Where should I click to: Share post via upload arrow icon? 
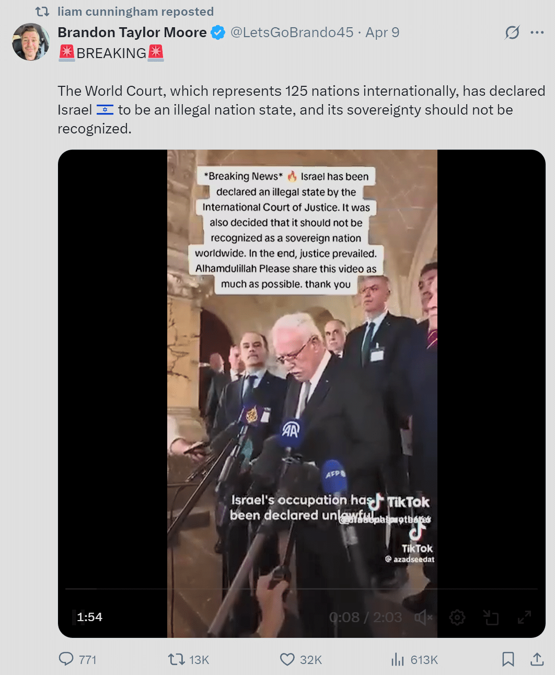click(x=537, y=659)
